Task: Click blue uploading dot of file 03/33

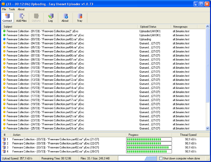Action: tap(4, 39)
